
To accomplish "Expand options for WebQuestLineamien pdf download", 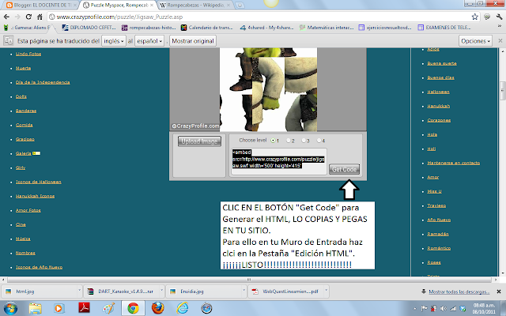I will pyautogui.click(x=327, y=292).
